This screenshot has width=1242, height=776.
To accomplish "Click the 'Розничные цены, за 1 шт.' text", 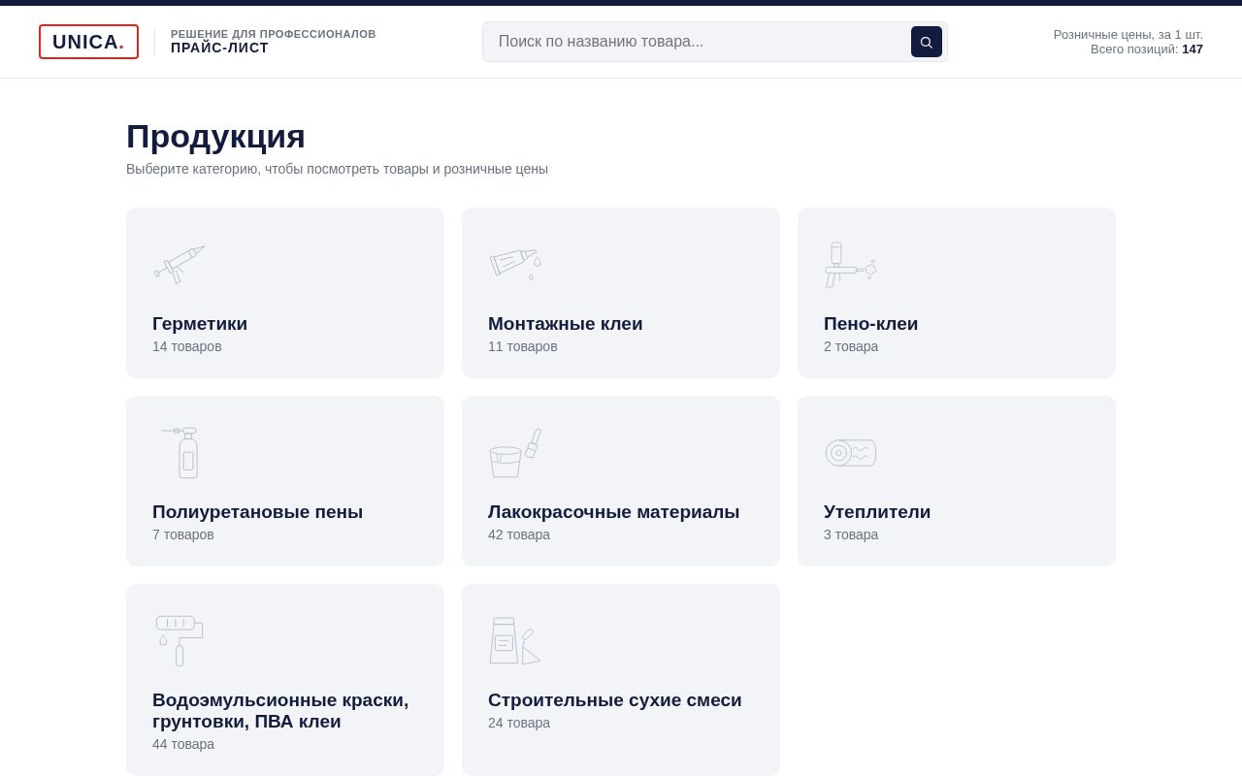I will point(1128,35).
